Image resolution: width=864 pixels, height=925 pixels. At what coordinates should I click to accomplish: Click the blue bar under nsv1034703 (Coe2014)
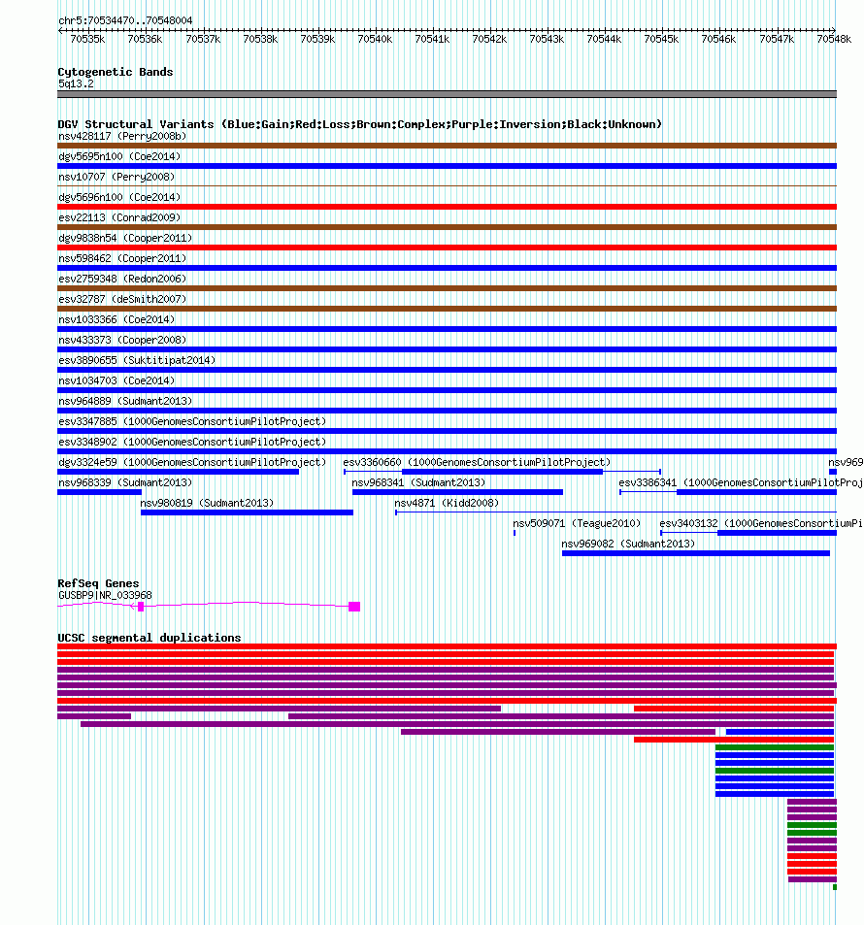pyautogui.click(x=447, y=390)
